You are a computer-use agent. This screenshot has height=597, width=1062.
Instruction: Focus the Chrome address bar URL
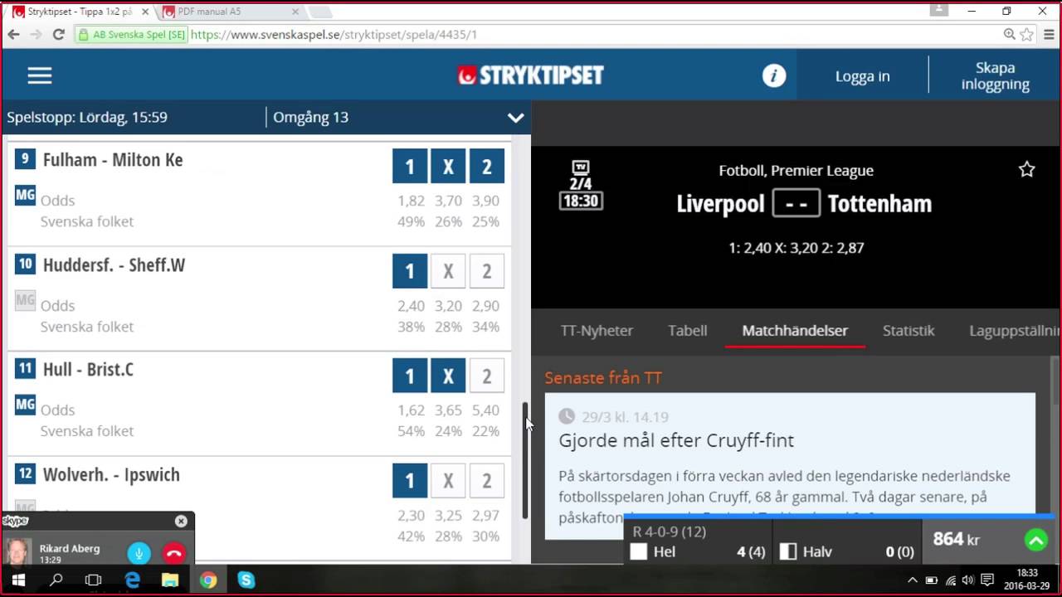click(334, 34)
